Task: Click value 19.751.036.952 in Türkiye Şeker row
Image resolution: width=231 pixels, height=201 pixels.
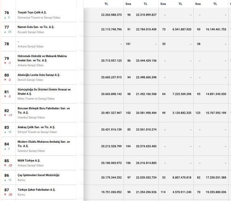Action: [x=111, y=192]
